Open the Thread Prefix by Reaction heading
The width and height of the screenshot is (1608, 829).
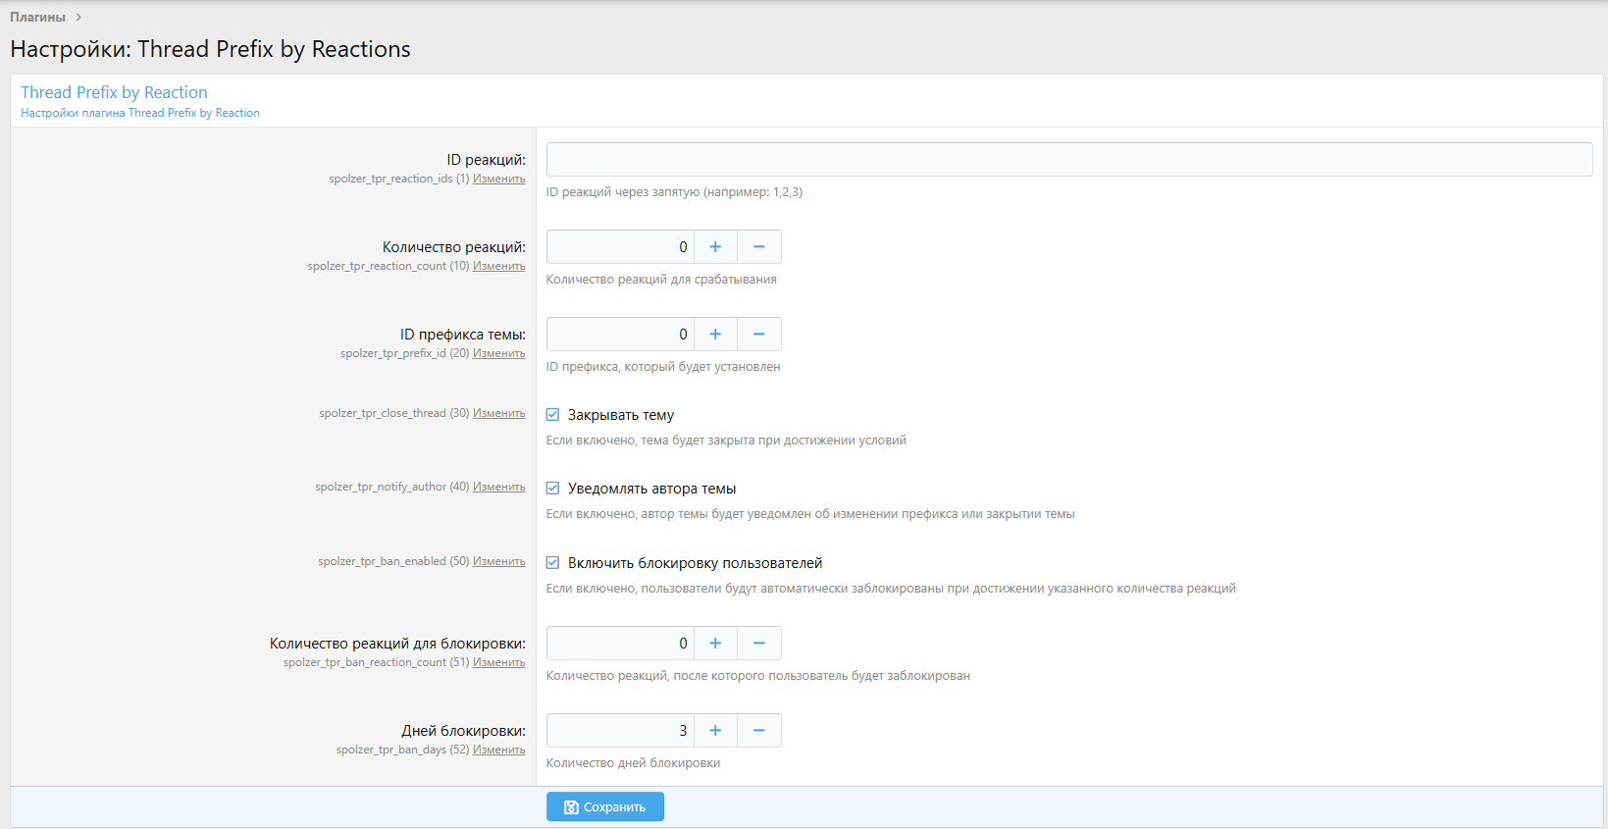click(x=114, y=92)
